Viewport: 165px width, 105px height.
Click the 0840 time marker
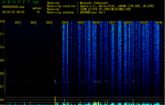159,23
